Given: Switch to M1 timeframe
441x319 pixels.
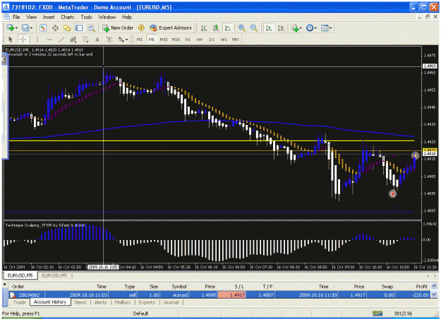Looking at the screenshot, I should [x=140, y=40].
